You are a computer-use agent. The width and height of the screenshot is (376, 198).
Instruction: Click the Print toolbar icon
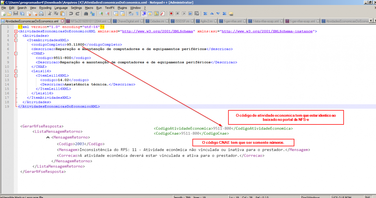41,14
